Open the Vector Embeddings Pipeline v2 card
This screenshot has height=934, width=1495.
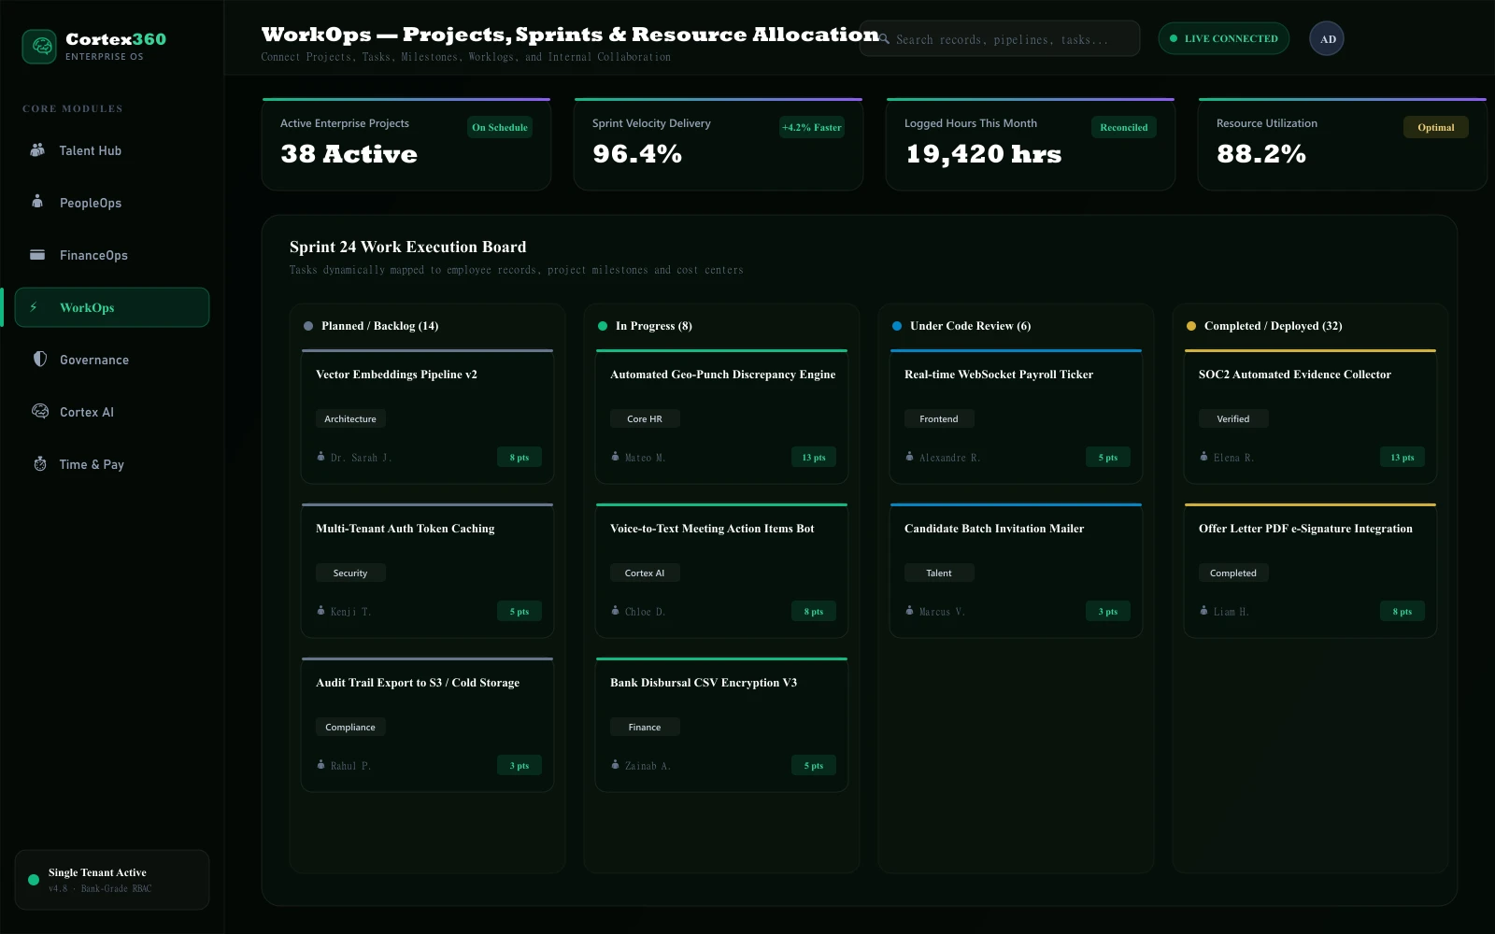427,417
